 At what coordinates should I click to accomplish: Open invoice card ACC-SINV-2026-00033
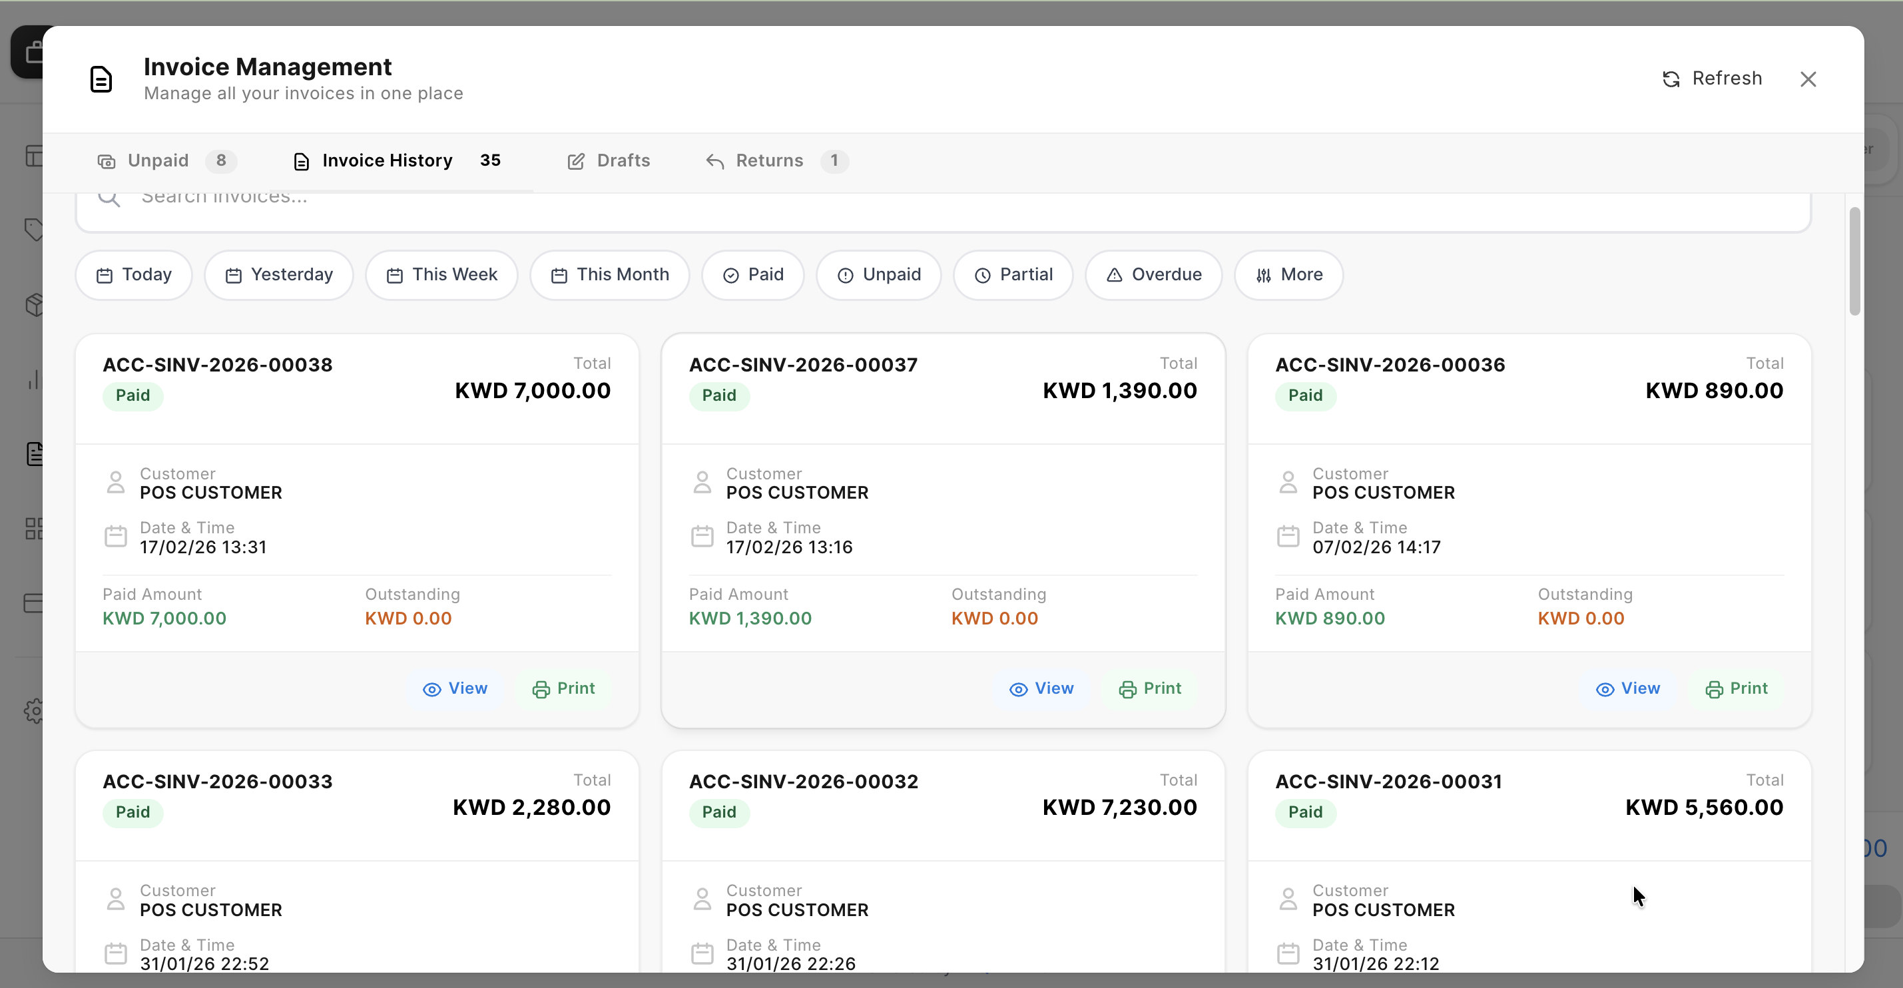pos(357,861)
